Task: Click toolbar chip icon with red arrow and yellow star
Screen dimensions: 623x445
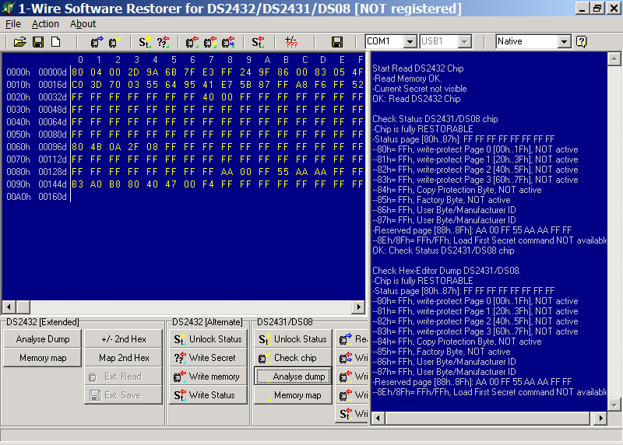Action: [x=210, y=42]
